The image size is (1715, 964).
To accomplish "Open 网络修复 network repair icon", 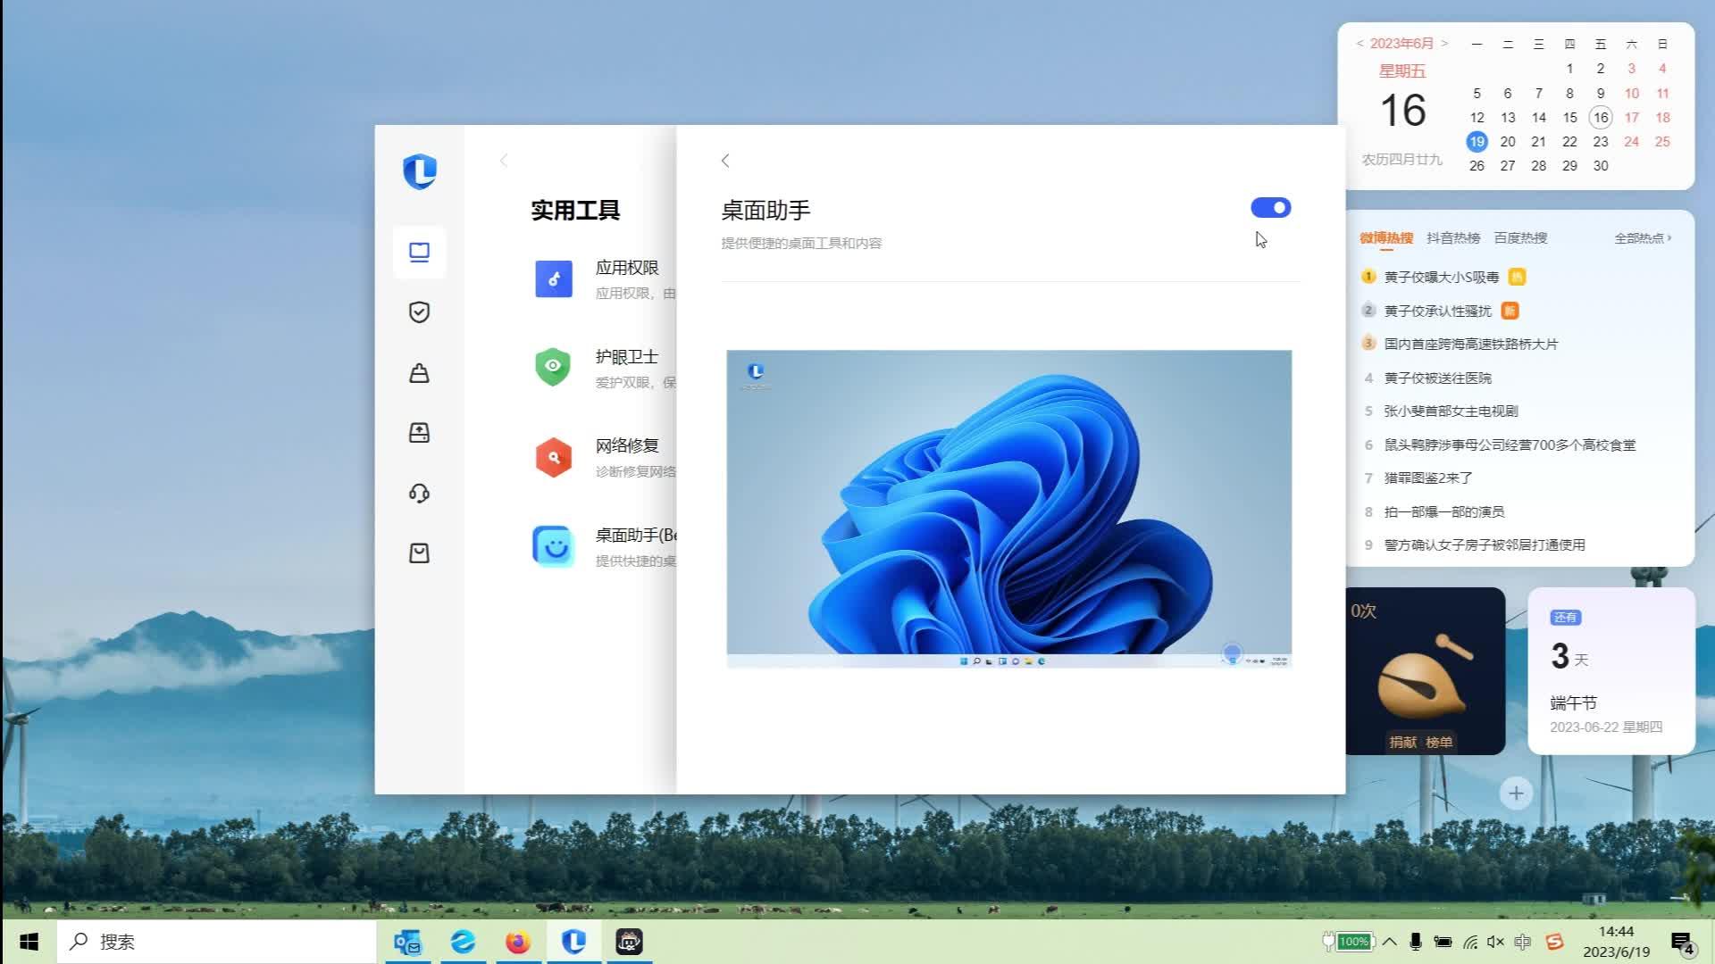I will pos(554,457).
